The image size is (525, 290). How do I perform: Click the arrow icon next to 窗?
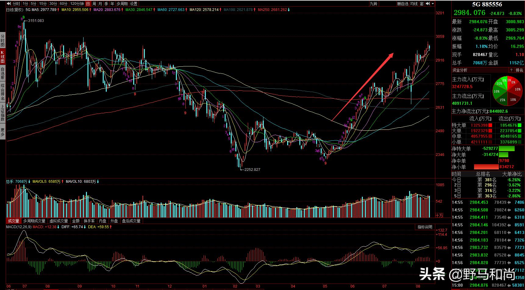click(x=428, y=4)
